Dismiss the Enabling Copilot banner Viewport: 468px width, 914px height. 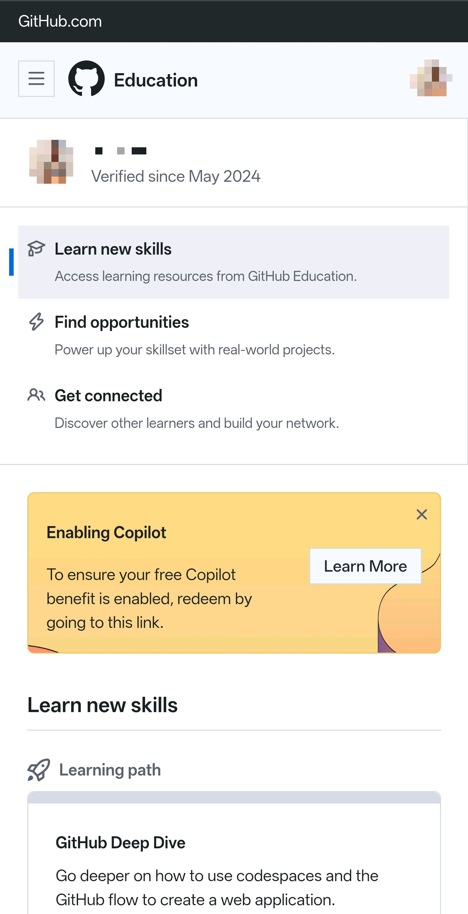(x=421, y=514)
